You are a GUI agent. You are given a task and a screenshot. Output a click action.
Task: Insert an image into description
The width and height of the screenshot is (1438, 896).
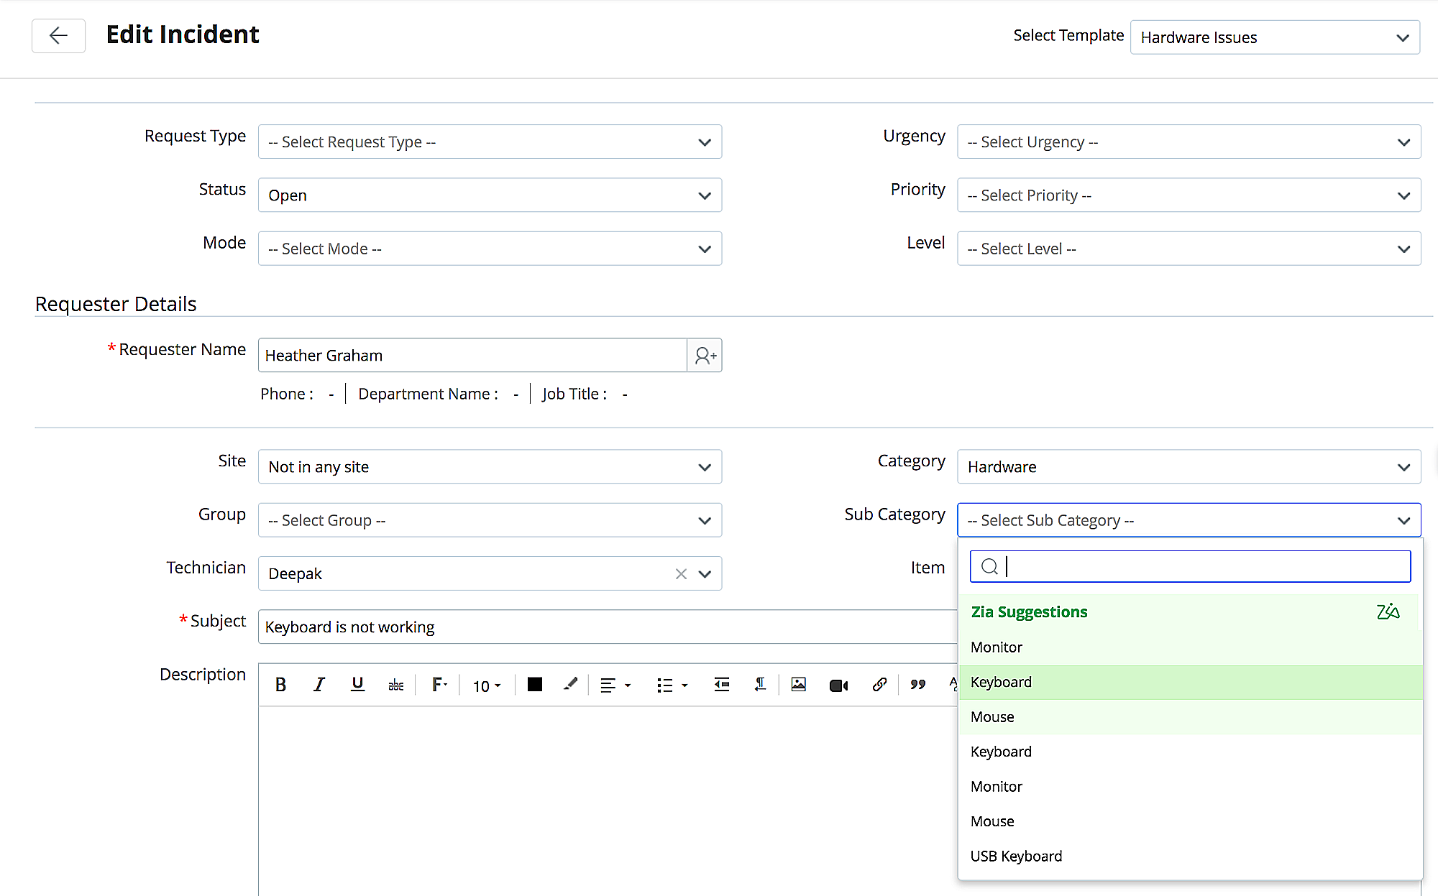tap(798, 685)
